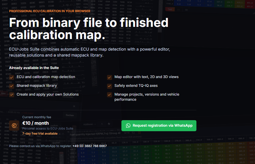Image resolution: width=255 pixels, height=164 pixels.
Task: Click the 7-day free trial available text
Action: (40, 134)
